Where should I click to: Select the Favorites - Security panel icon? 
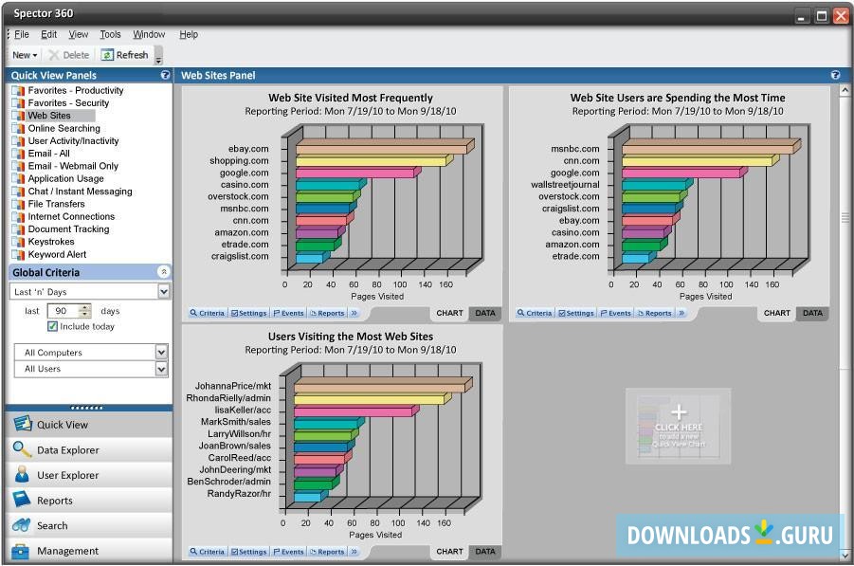pyautogui.click(x=18, y=103)
